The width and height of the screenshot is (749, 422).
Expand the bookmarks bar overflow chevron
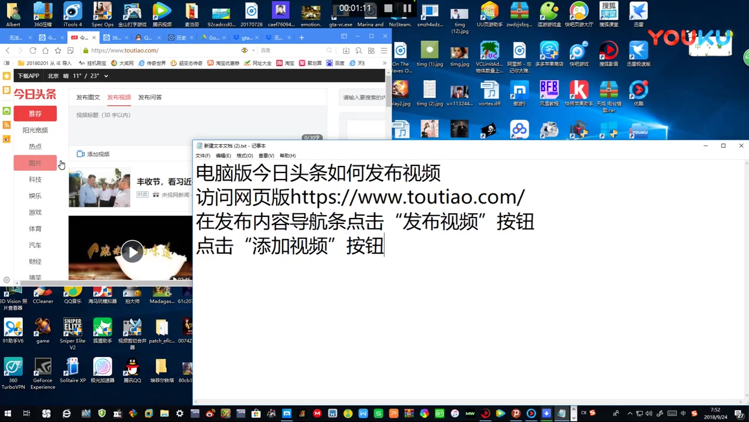tap(385, 63)
